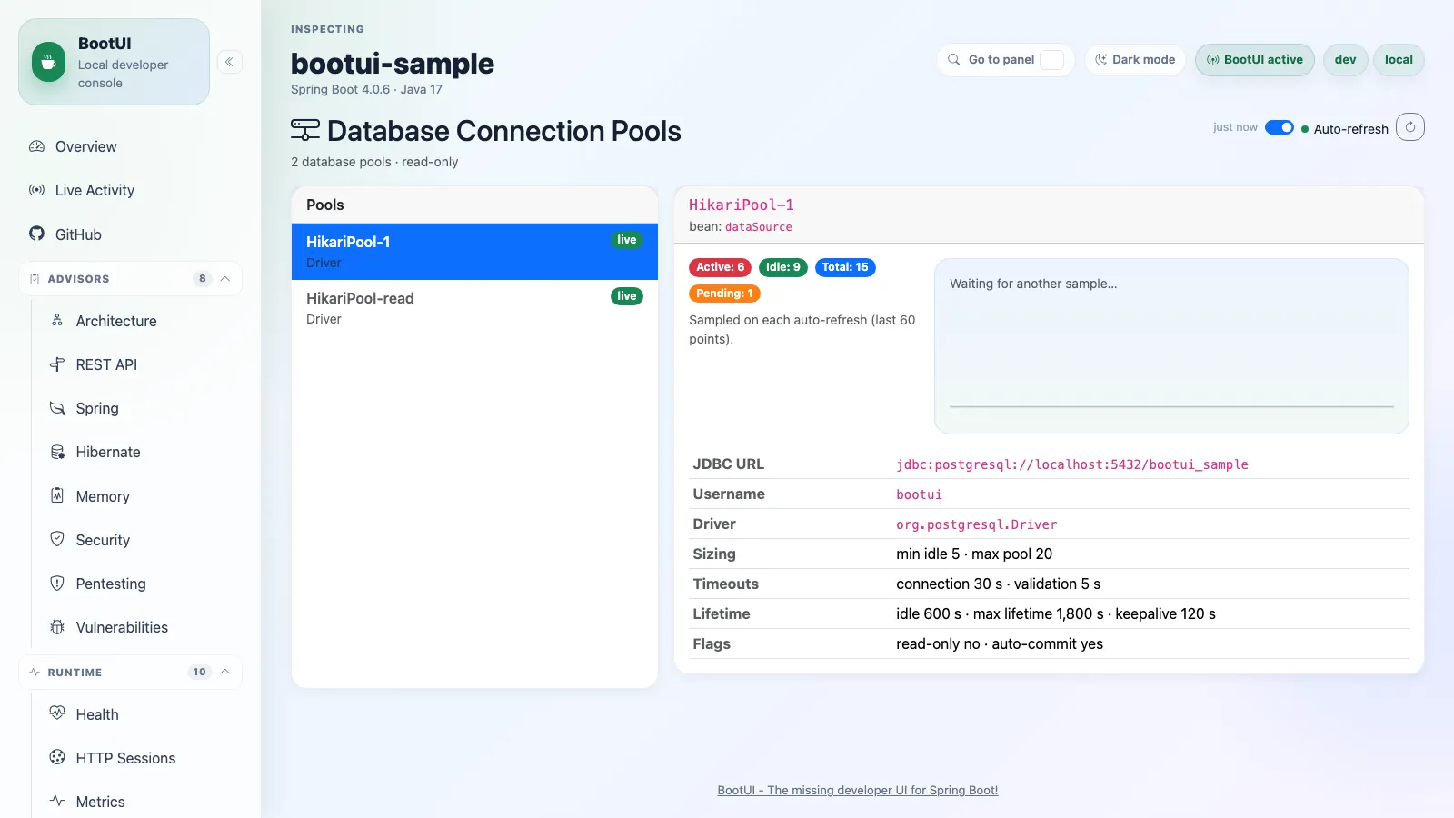Click the Advisors clipboard icon
1454x818 pixels.
click(35, 279)
